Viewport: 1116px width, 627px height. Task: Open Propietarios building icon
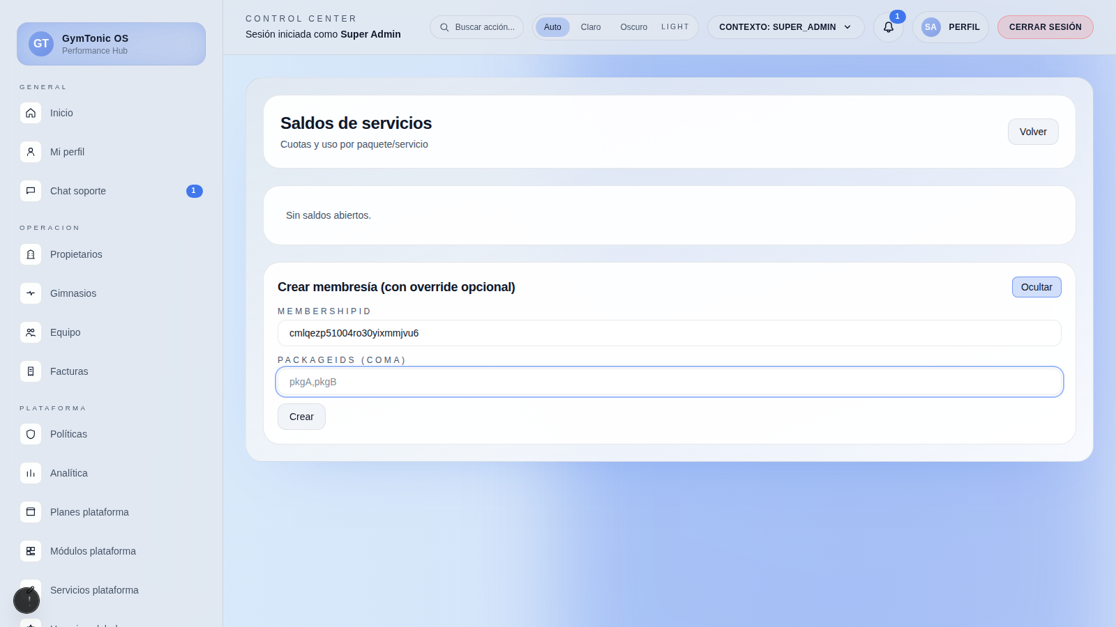[31, 254]
